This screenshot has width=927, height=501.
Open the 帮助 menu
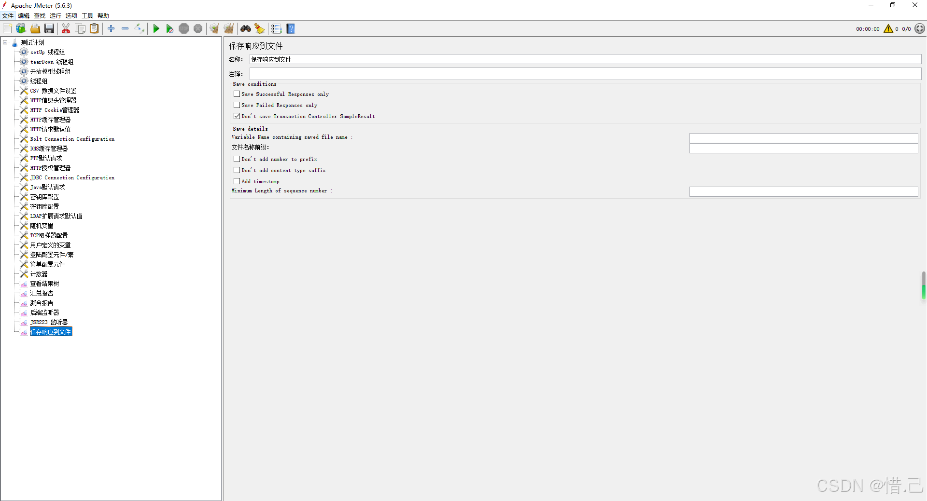[103, 16]
